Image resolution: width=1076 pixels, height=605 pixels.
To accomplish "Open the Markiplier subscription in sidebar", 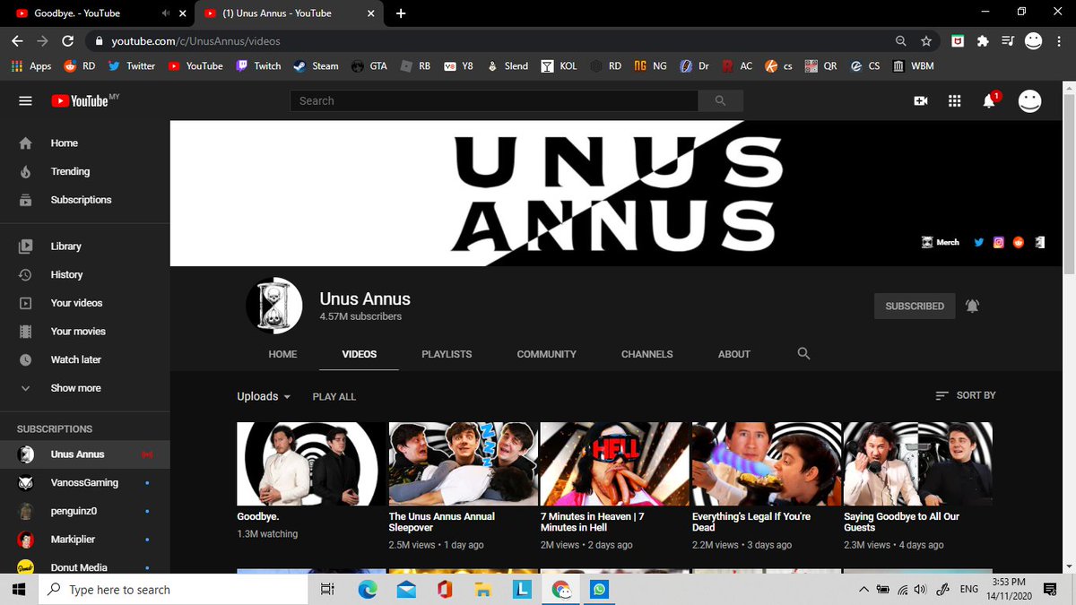I will (84, 540).
